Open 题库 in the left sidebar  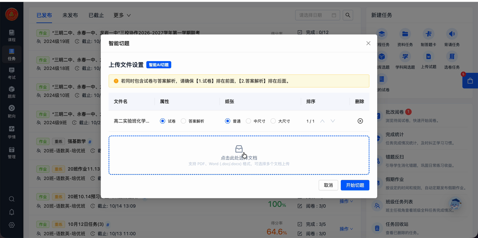12,92
